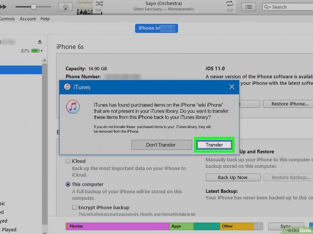The image size is (313, 234).
Task: Click the album artwork thumbnail
Action: click(85, 7)
